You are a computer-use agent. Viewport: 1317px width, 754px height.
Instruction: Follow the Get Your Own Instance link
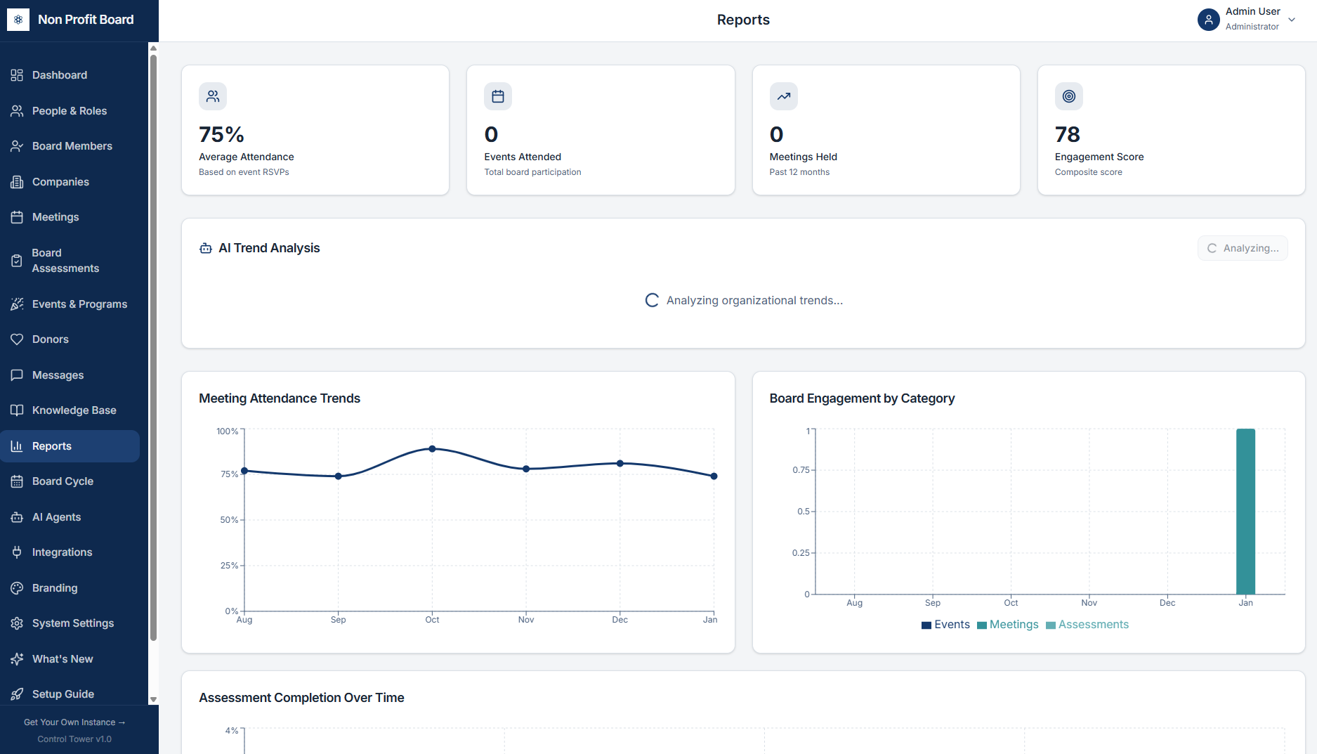[x=74, y=722]
